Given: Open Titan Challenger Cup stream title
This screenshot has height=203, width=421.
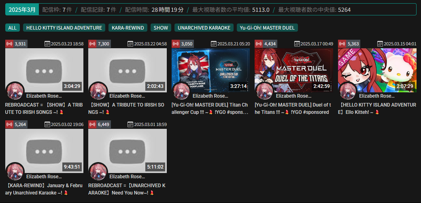Looking at the screenshot, I should (x=210, y=108).
